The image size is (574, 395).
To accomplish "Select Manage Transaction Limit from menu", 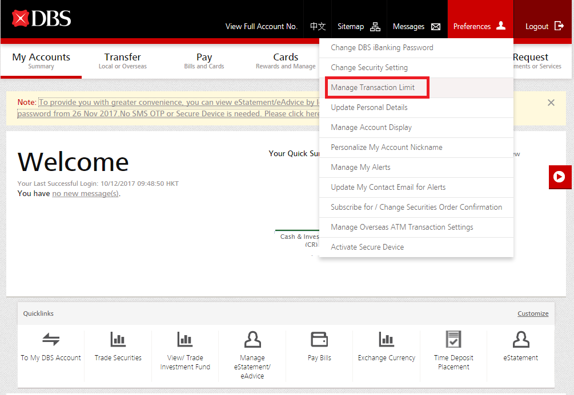I will 373,88.
